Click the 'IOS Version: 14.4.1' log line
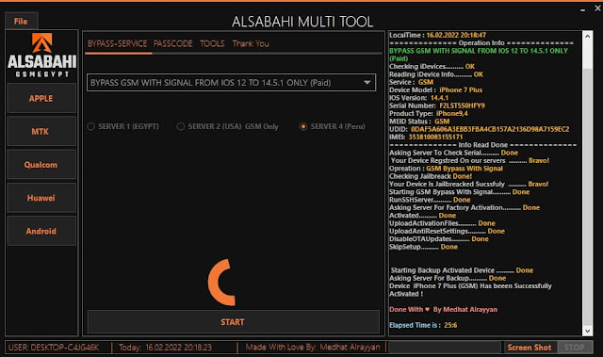 pyautogui.click(x=418, y=98)
